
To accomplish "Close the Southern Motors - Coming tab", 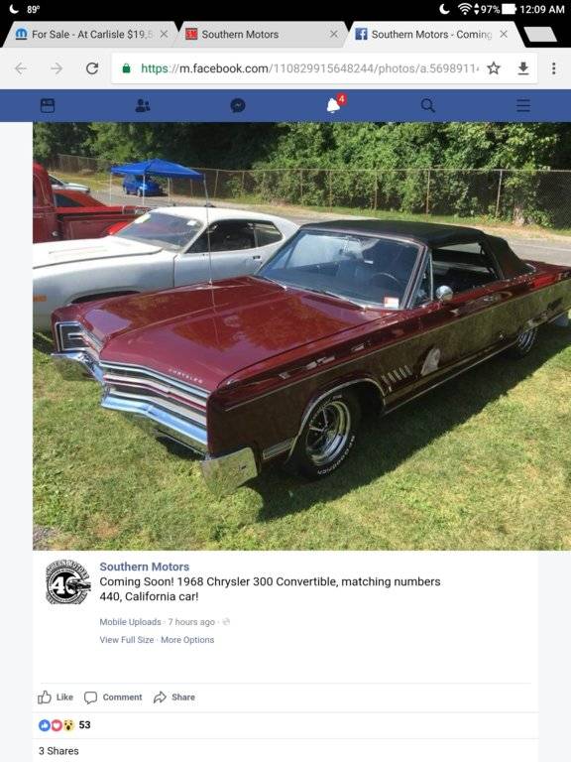I will (x=504, y=34).
